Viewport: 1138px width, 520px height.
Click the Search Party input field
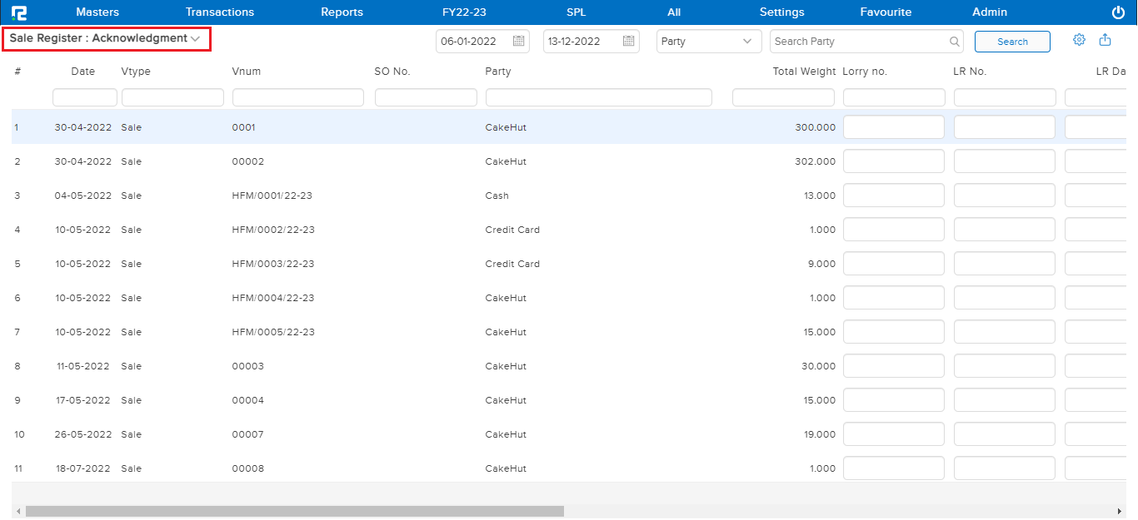(x=858, y=42)
